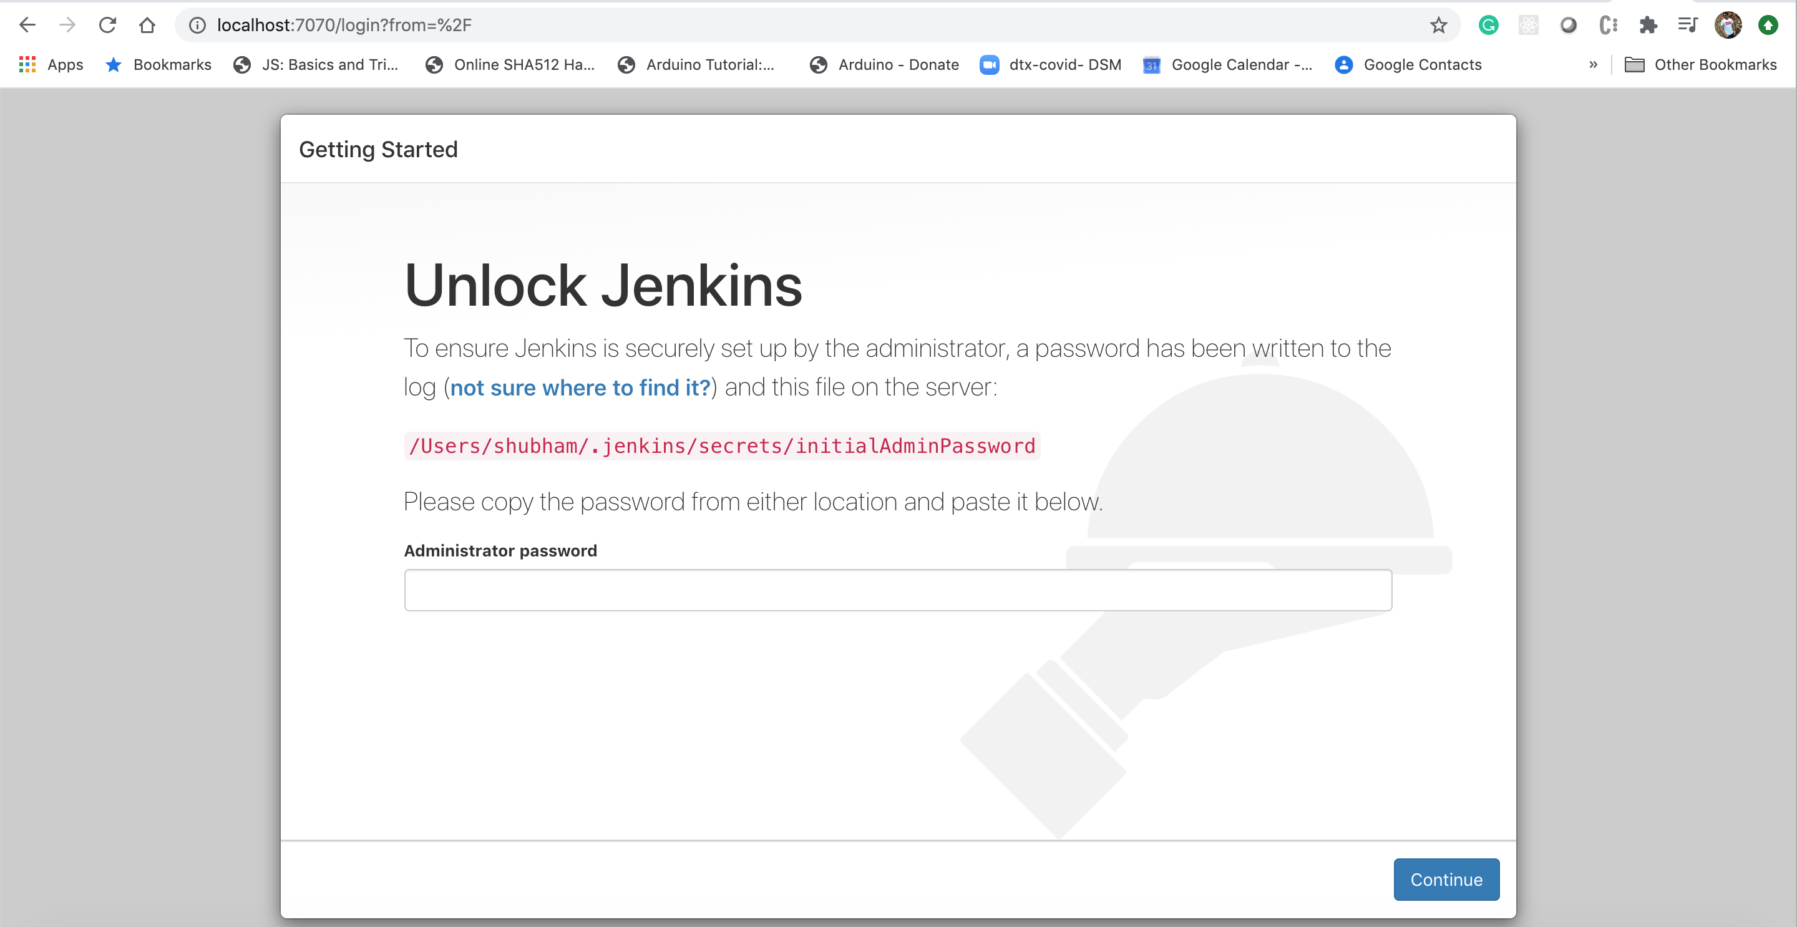
Task: Open the bracket-shaped extension icon
Action: 1608,25
